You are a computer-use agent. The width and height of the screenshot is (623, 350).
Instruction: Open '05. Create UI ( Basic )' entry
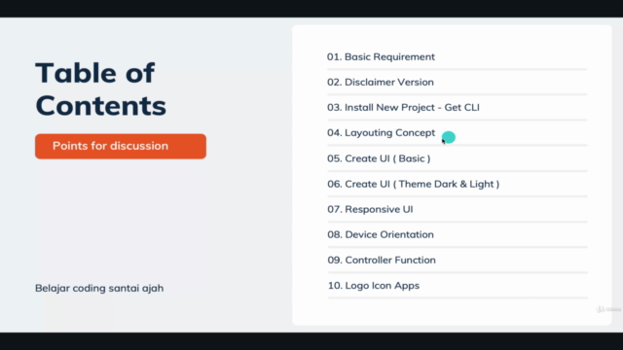point(379,158)
